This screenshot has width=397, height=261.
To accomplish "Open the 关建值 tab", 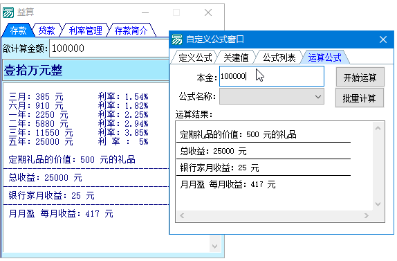I will tap(236, 57).
